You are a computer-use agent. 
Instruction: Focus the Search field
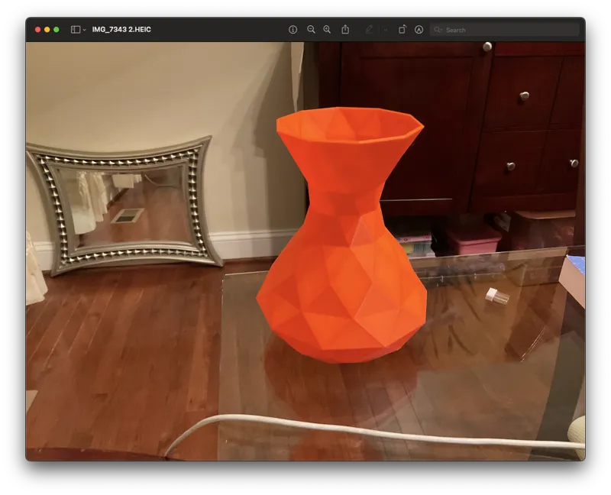(505, 30)
